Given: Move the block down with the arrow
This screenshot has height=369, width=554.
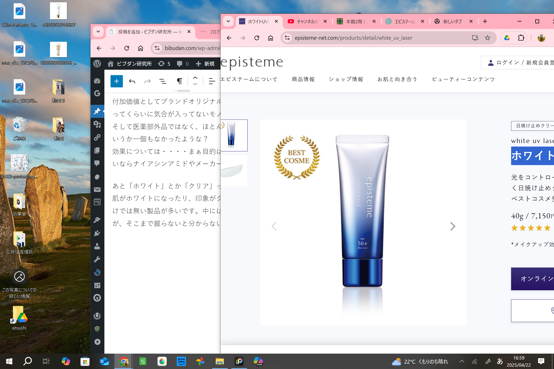Looking at the screenshot, I should click(x=195, y=84).
